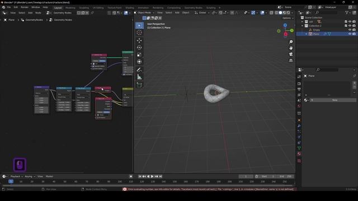Open the Object properties tab
The width and height of the screenshot is (358, 201).
(299, 121)
